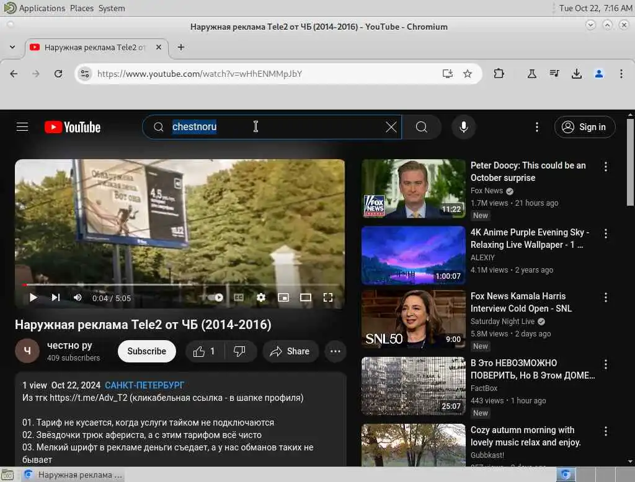Open Chromium extensions puzzle icon

pos(499,74)
